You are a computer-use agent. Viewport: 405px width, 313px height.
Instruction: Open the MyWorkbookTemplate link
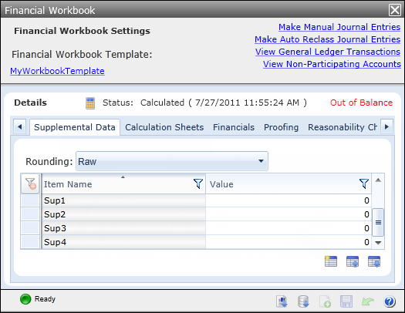57,71
